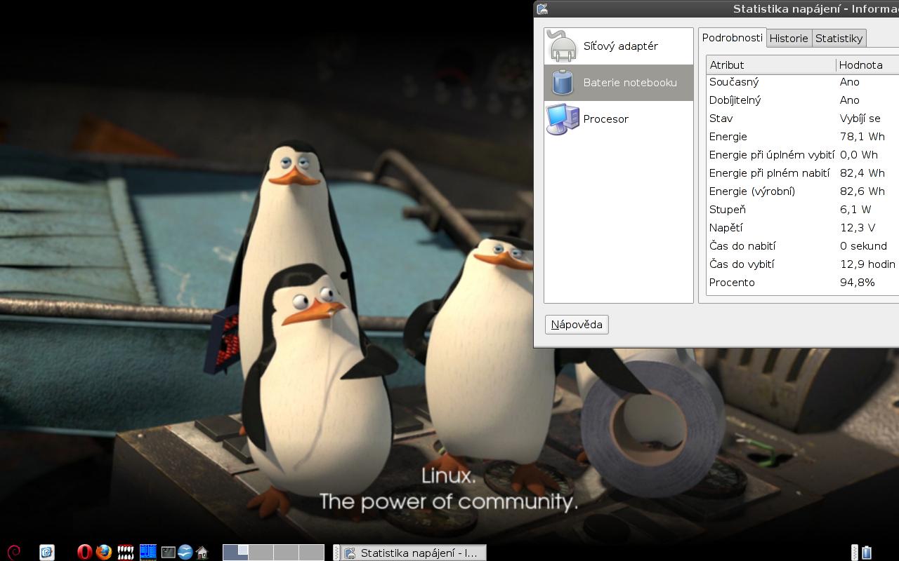Image resolution: width=899 pixels, height=561 pixels.
Task: Switch to the second workspace in pager
Action: coord(261,553)
